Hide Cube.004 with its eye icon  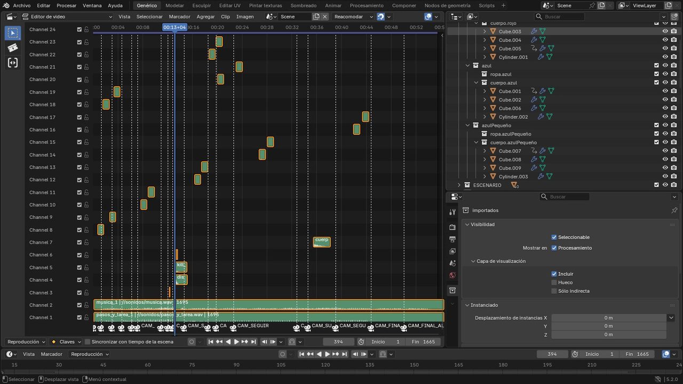[x=665, y=40]
